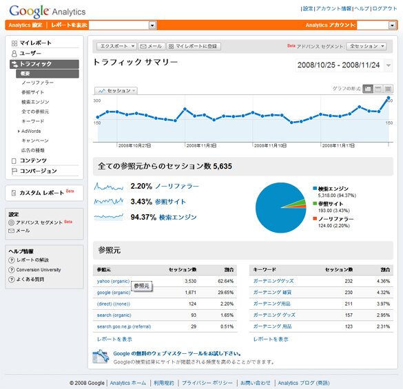Viewport: 403px width, 389px height.
Task: Click the webmaster tools wrench icon
Action: point(101,357)
